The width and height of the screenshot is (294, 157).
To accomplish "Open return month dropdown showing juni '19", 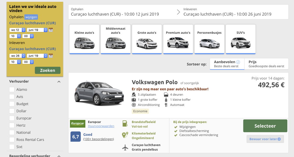I will [x=37, y=56].
